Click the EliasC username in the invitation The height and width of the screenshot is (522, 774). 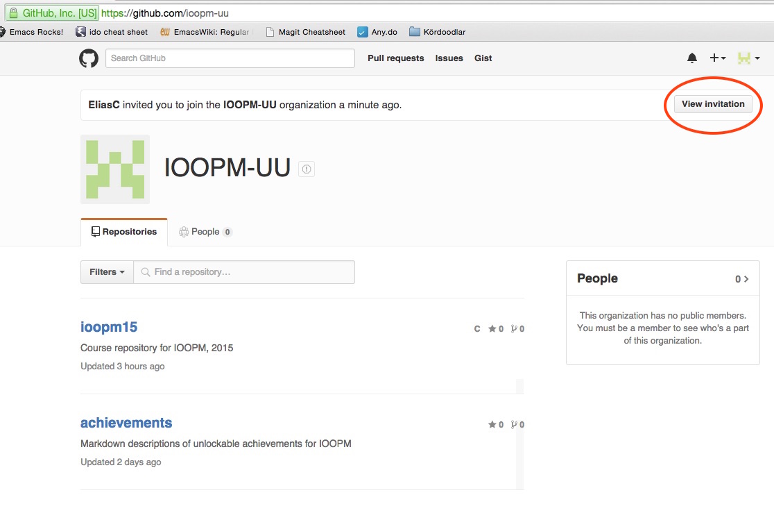click(103, 105)
